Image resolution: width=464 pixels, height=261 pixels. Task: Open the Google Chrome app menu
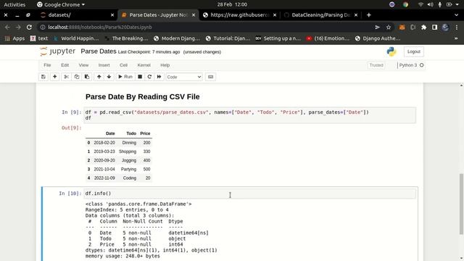[61, 4]
